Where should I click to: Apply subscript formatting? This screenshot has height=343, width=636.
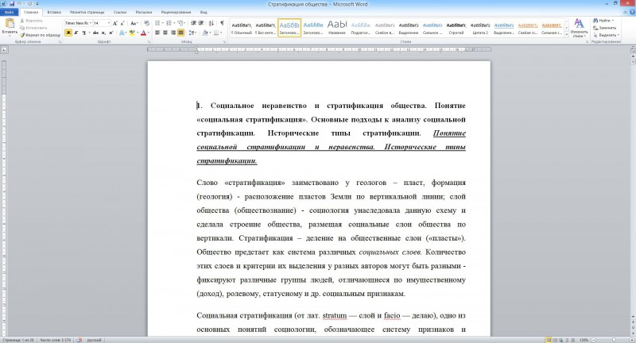103,33
